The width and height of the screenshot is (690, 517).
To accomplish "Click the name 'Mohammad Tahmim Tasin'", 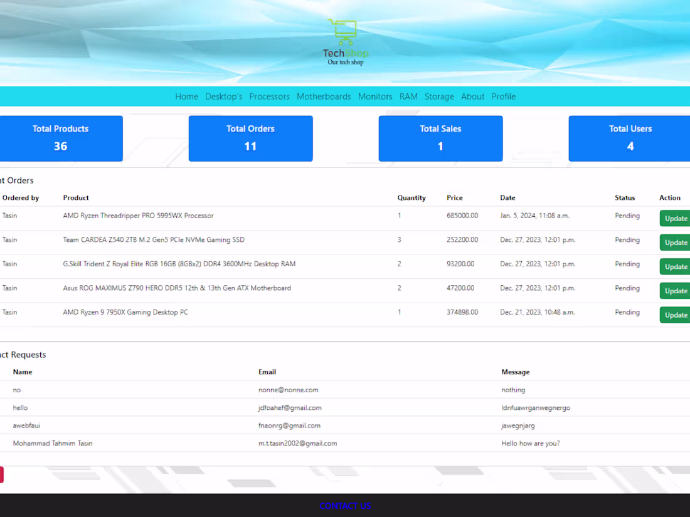I will [52, 443].
